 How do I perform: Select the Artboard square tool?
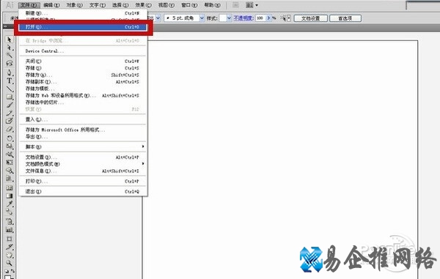(x=10, y=239)
